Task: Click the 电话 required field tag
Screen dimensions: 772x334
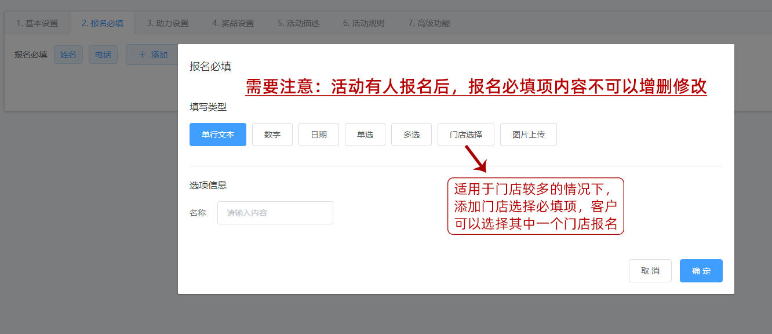Action: click(x=103, y=55)
